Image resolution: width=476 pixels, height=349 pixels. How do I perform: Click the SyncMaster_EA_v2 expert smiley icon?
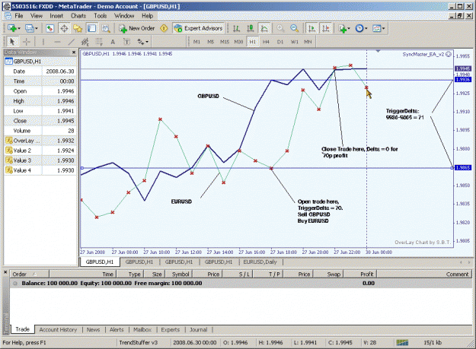click(x=449, y=55)
